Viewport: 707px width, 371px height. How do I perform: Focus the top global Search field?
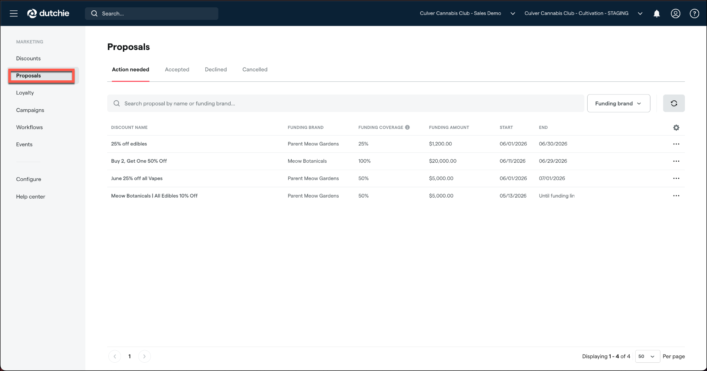(x=152, y=13)
